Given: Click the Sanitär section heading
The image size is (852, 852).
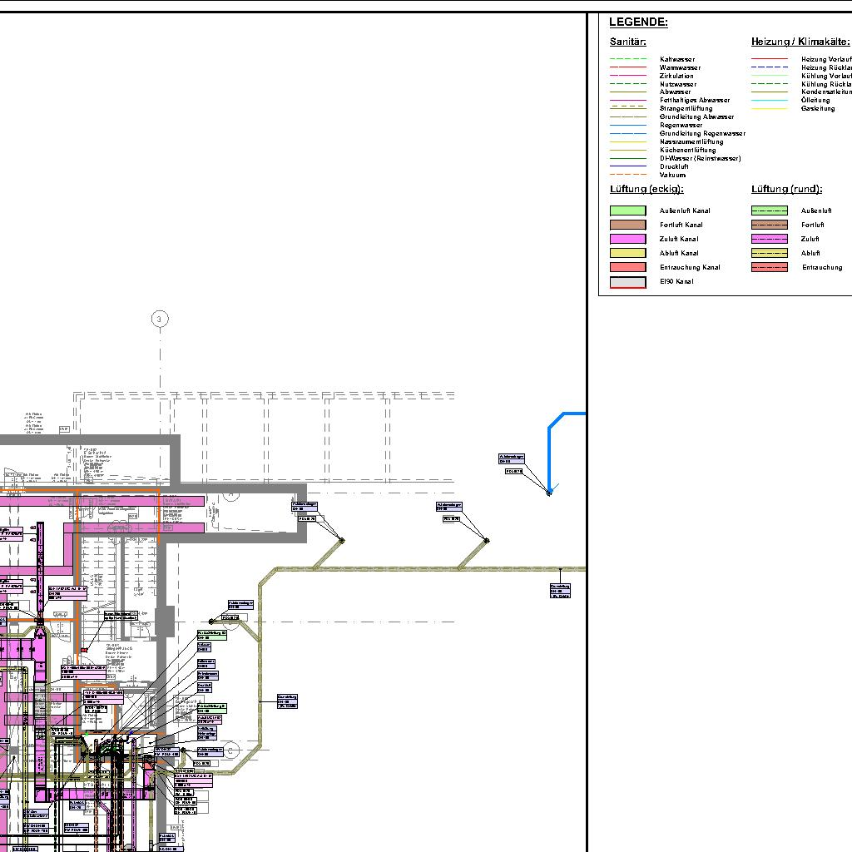Looking at the screenshot, I should [x=627, y=42].
